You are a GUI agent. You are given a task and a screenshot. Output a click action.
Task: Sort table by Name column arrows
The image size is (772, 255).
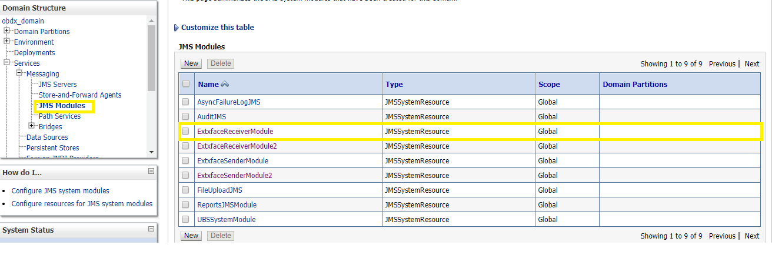(x=224, y=85)
